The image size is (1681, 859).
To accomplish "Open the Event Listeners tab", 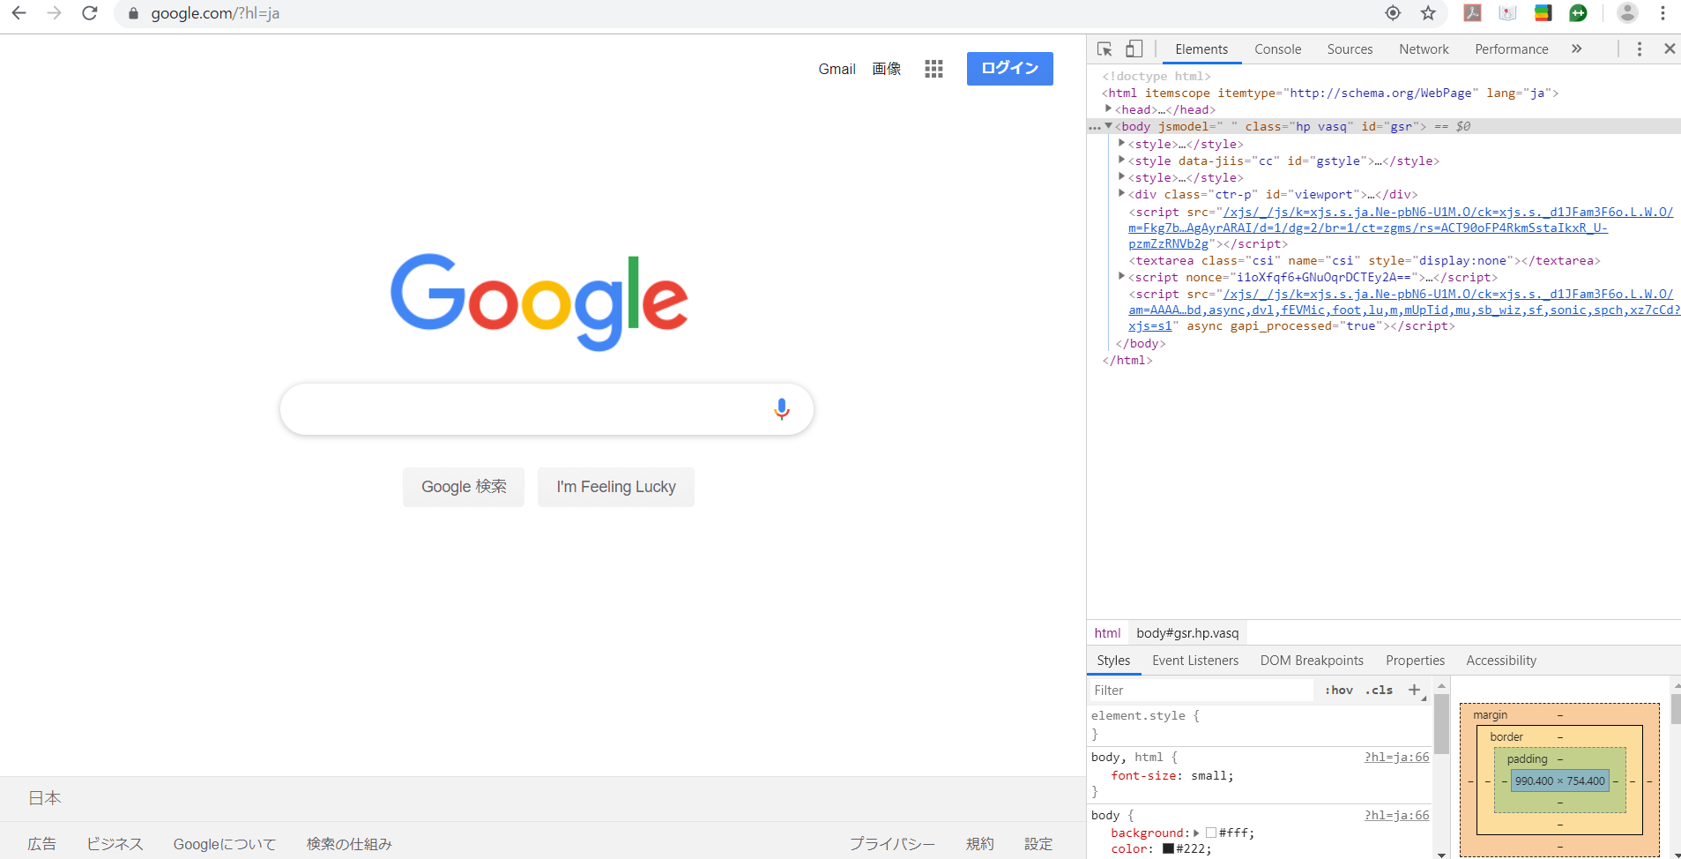I will (1195, 660).
